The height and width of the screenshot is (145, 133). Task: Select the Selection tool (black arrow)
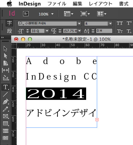[x=6, y=49]
